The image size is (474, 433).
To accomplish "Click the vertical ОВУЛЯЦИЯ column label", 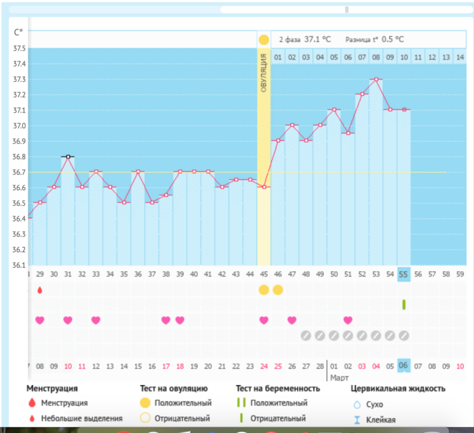I will (263, 74).
